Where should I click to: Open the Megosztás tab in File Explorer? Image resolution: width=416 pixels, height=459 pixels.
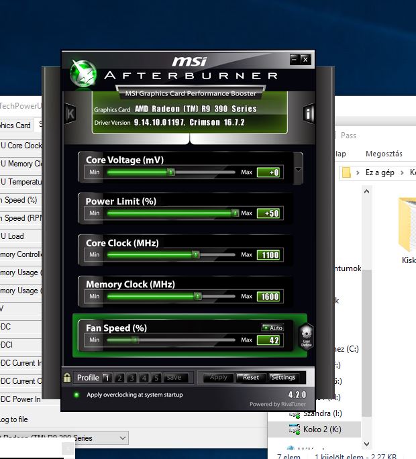click(384, 154)
